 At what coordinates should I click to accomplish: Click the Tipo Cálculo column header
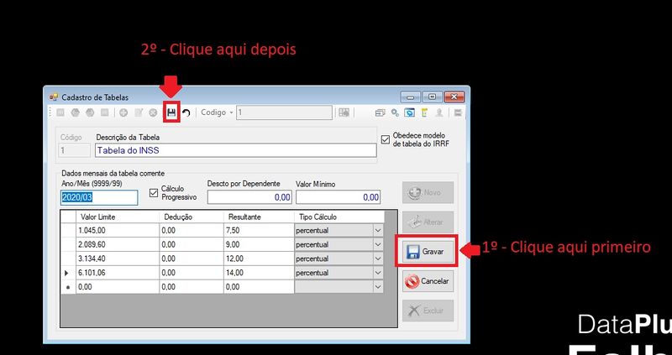click(339, 217)
